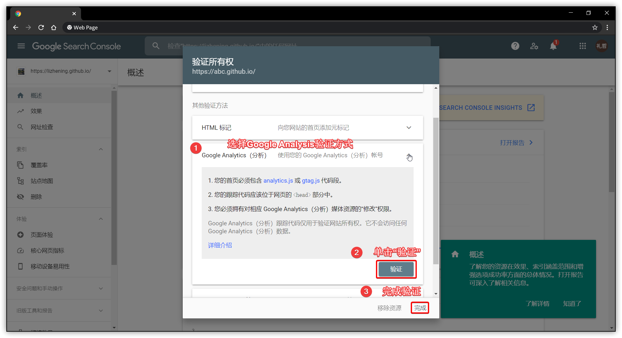The height and width of the screenshot is (338, 622).
Task: Open 核心网页指标 Core Web Vitals
Action: click(59, 250)
